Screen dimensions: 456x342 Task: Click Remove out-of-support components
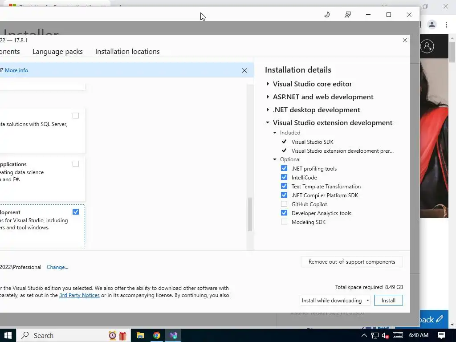[x=352, y=262]
